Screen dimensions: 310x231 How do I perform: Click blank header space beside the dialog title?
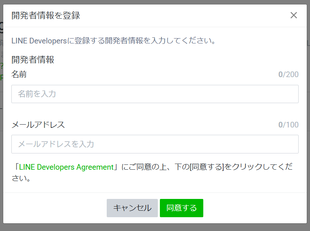point(183,16)
